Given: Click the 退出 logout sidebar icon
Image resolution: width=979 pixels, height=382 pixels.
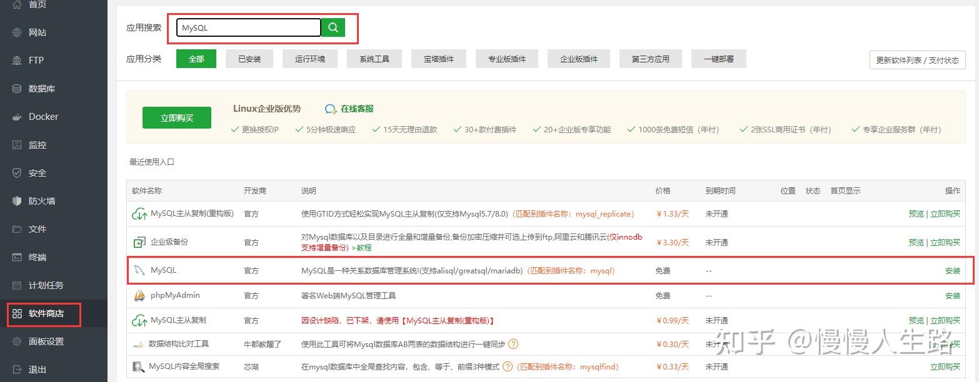Looking at the screenshot, I should (17, 370).
